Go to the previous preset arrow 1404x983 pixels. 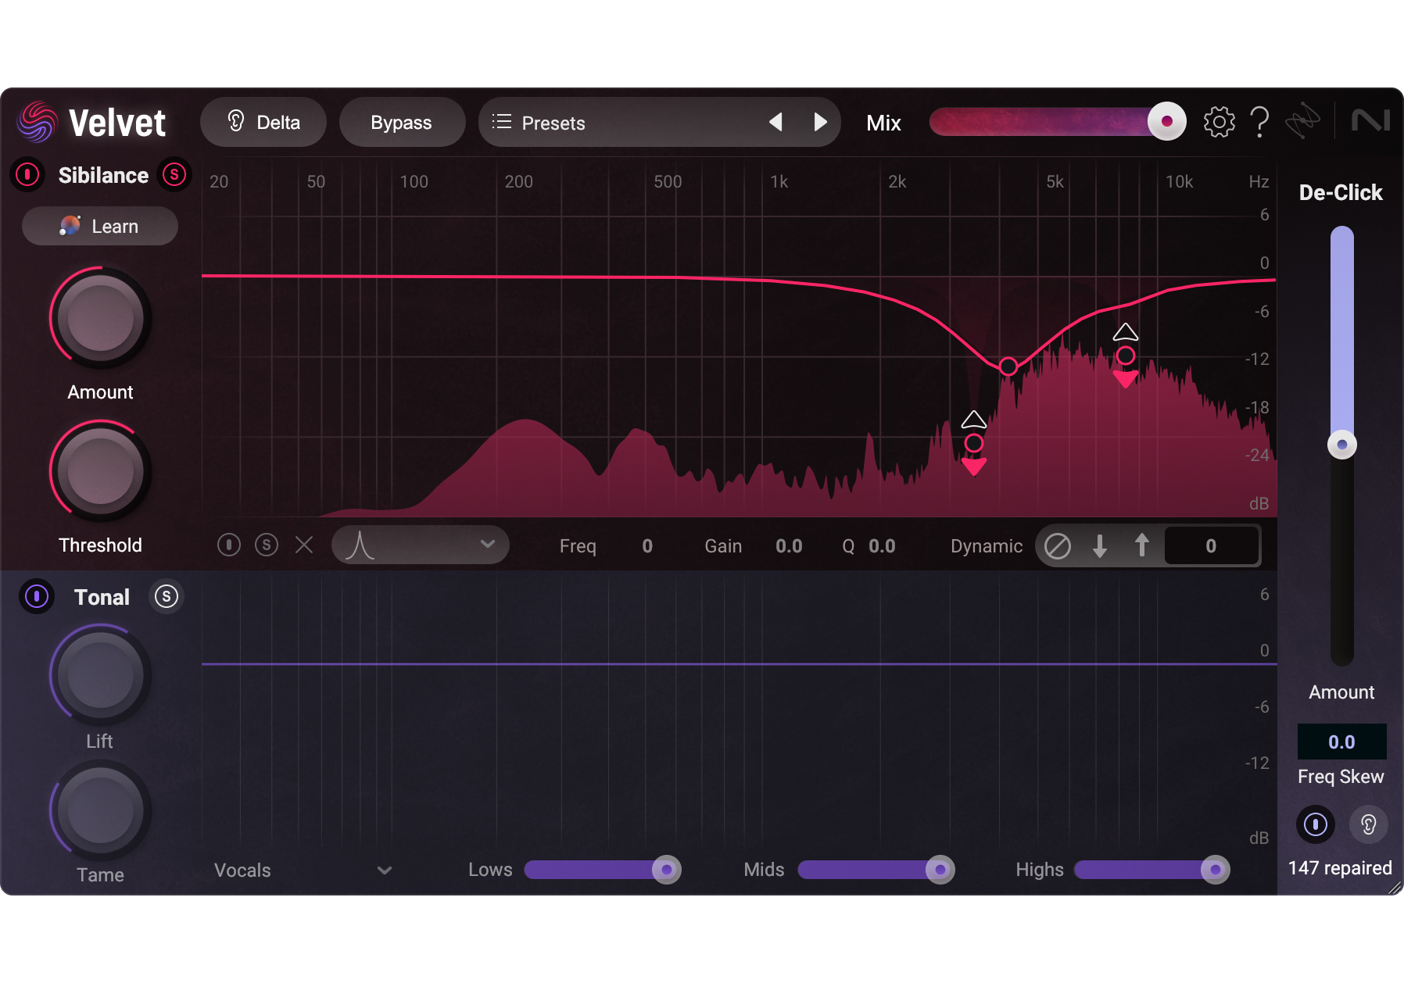[x=775, y=122]
